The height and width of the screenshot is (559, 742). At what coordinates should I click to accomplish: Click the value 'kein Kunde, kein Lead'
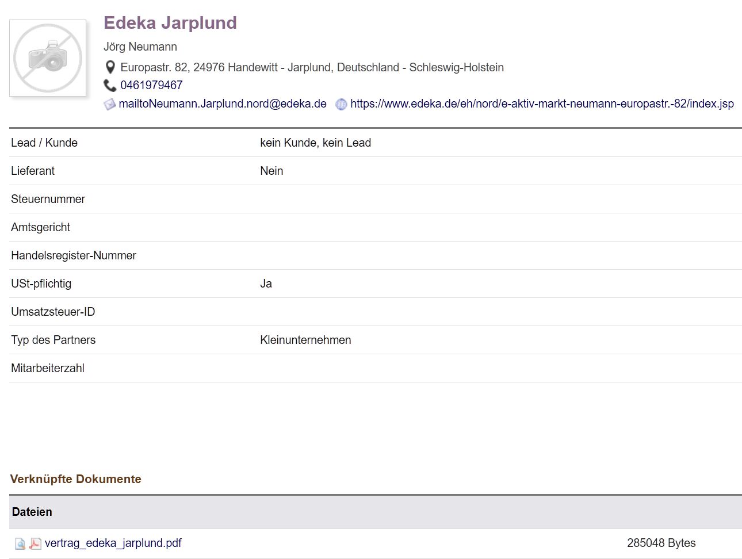(315, 143)
